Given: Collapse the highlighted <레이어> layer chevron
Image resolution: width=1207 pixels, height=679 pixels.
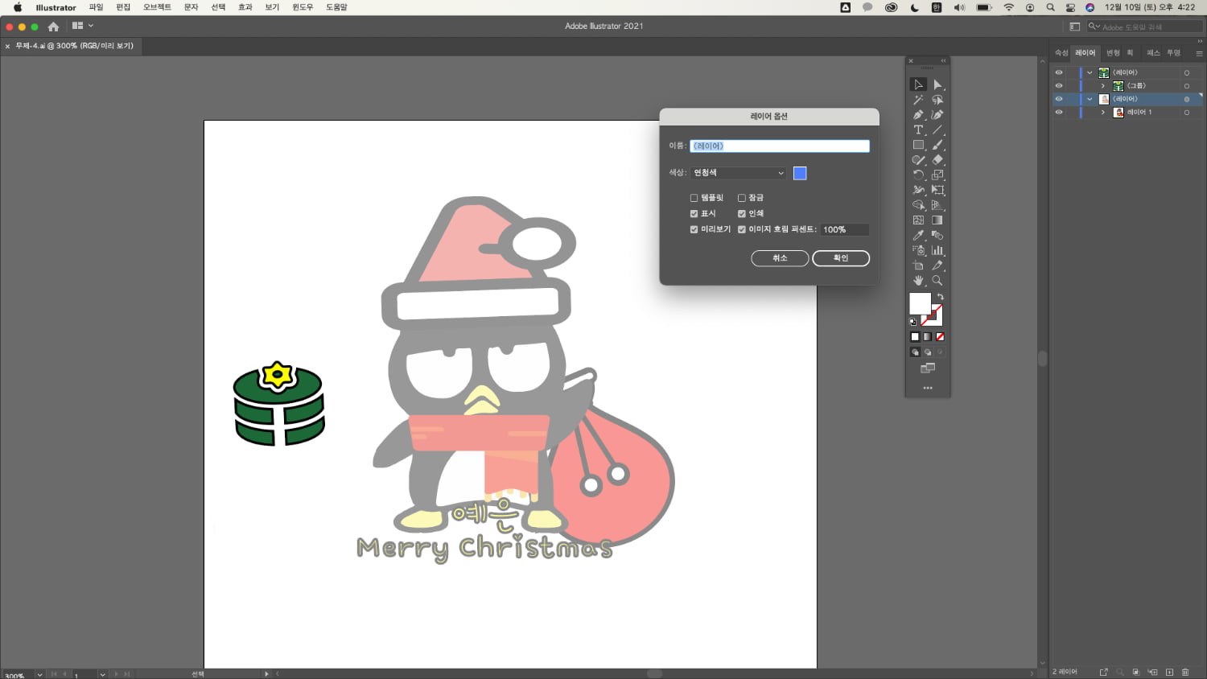Looking at the screenshot, I should pos(1090,99).
